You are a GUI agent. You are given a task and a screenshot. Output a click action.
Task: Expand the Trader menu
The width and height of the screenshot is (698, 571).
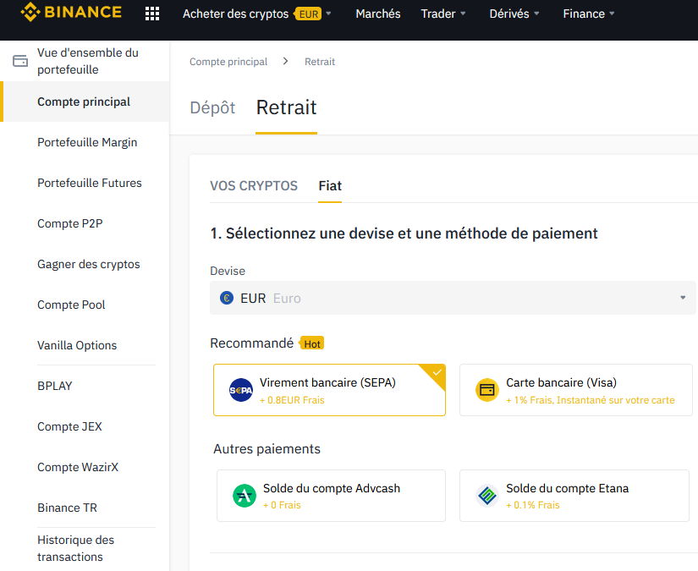point(443,14)
